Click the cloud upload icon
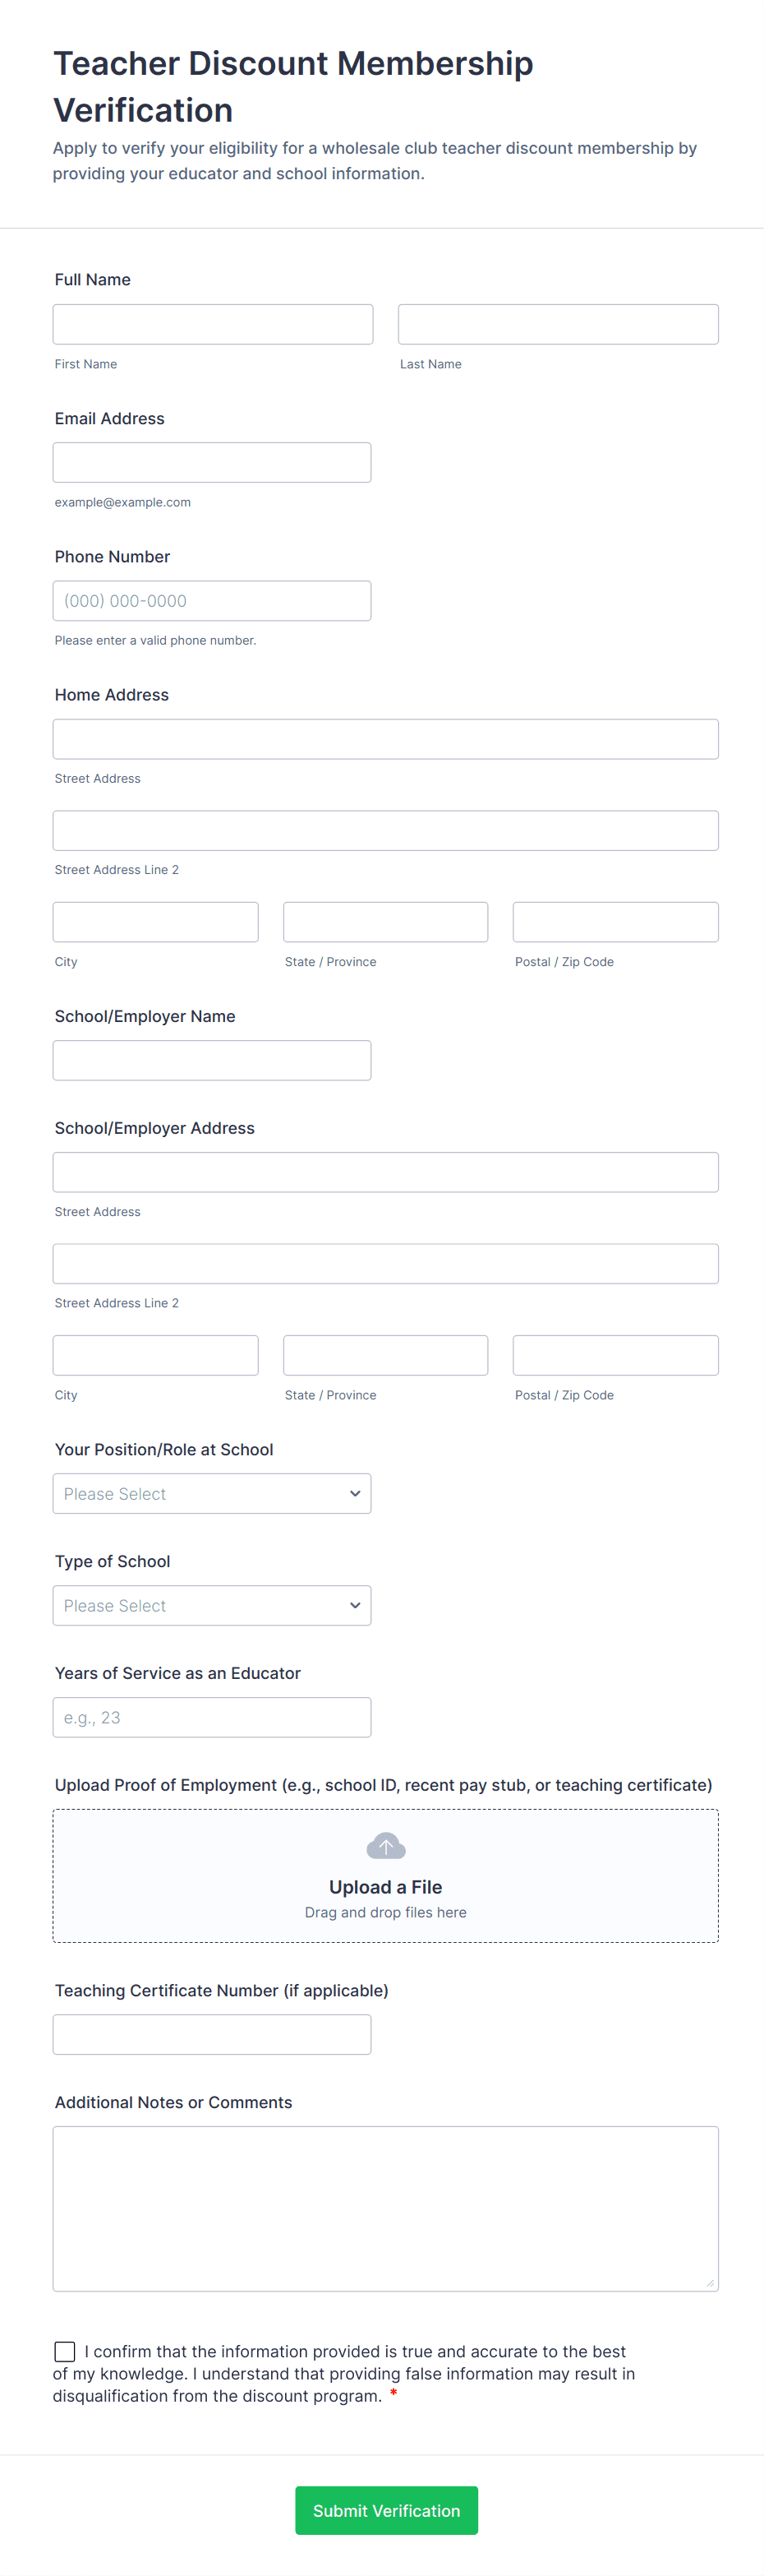Viewport: 764px width, 2576px height. [385, 1845]
